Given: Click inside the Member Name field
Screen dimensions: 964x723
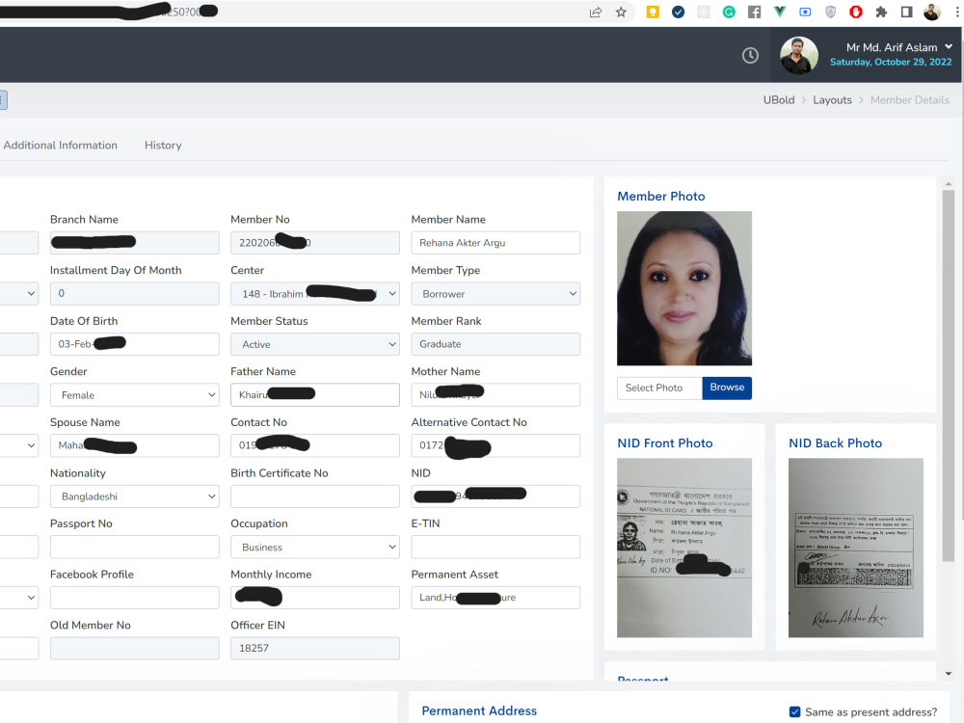Looking at the screenshot, I should click(495, 242).
